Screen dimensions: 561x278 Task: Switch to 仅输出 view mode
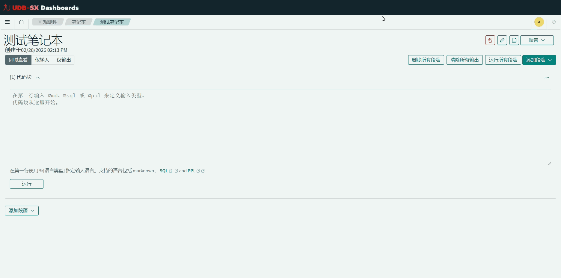click(x=64, y=60)
